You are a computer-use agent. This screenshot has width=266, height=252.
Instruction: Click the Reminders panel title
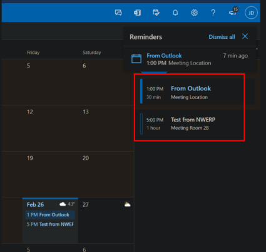click(146, 37)
